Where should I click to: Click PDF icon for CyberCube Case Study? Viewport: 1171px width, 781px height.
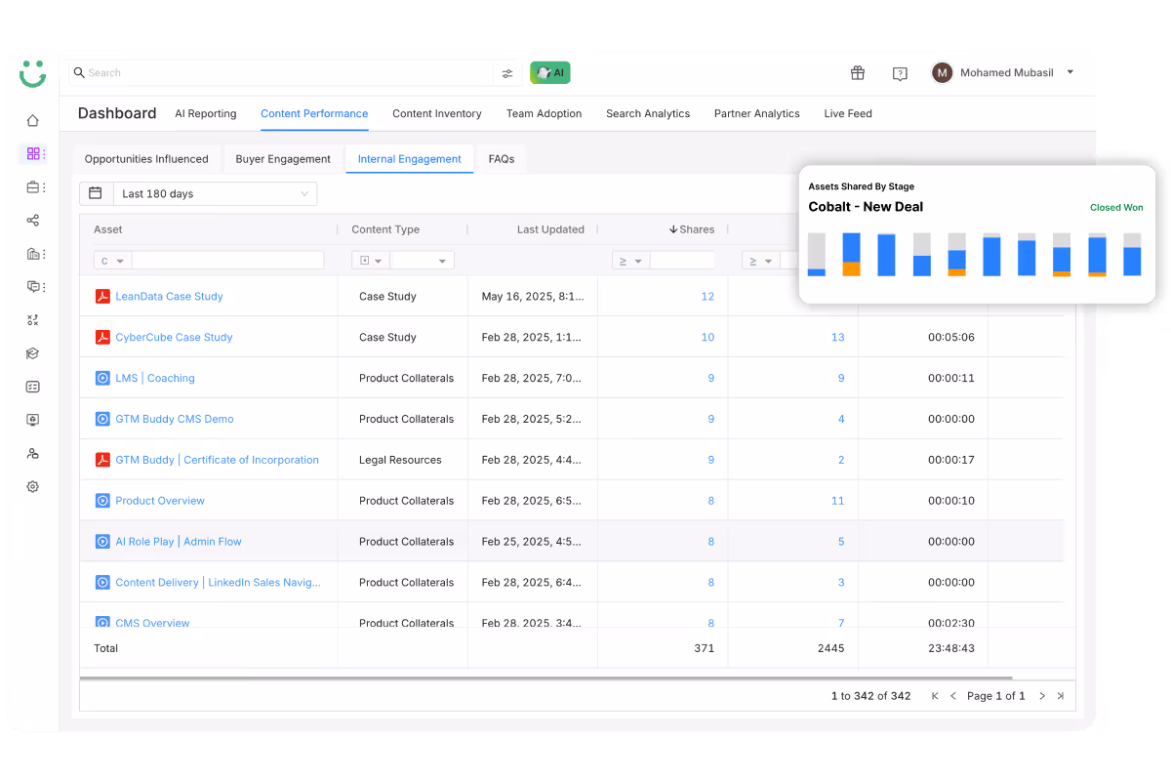(x=102, y=337)
